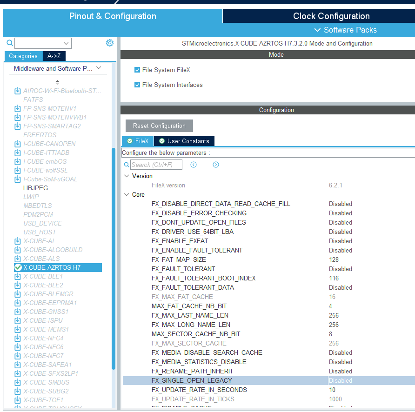Viewport: 415px width, 412px height.
Task: Open the User Constants tab
Action: coord(184,141)
